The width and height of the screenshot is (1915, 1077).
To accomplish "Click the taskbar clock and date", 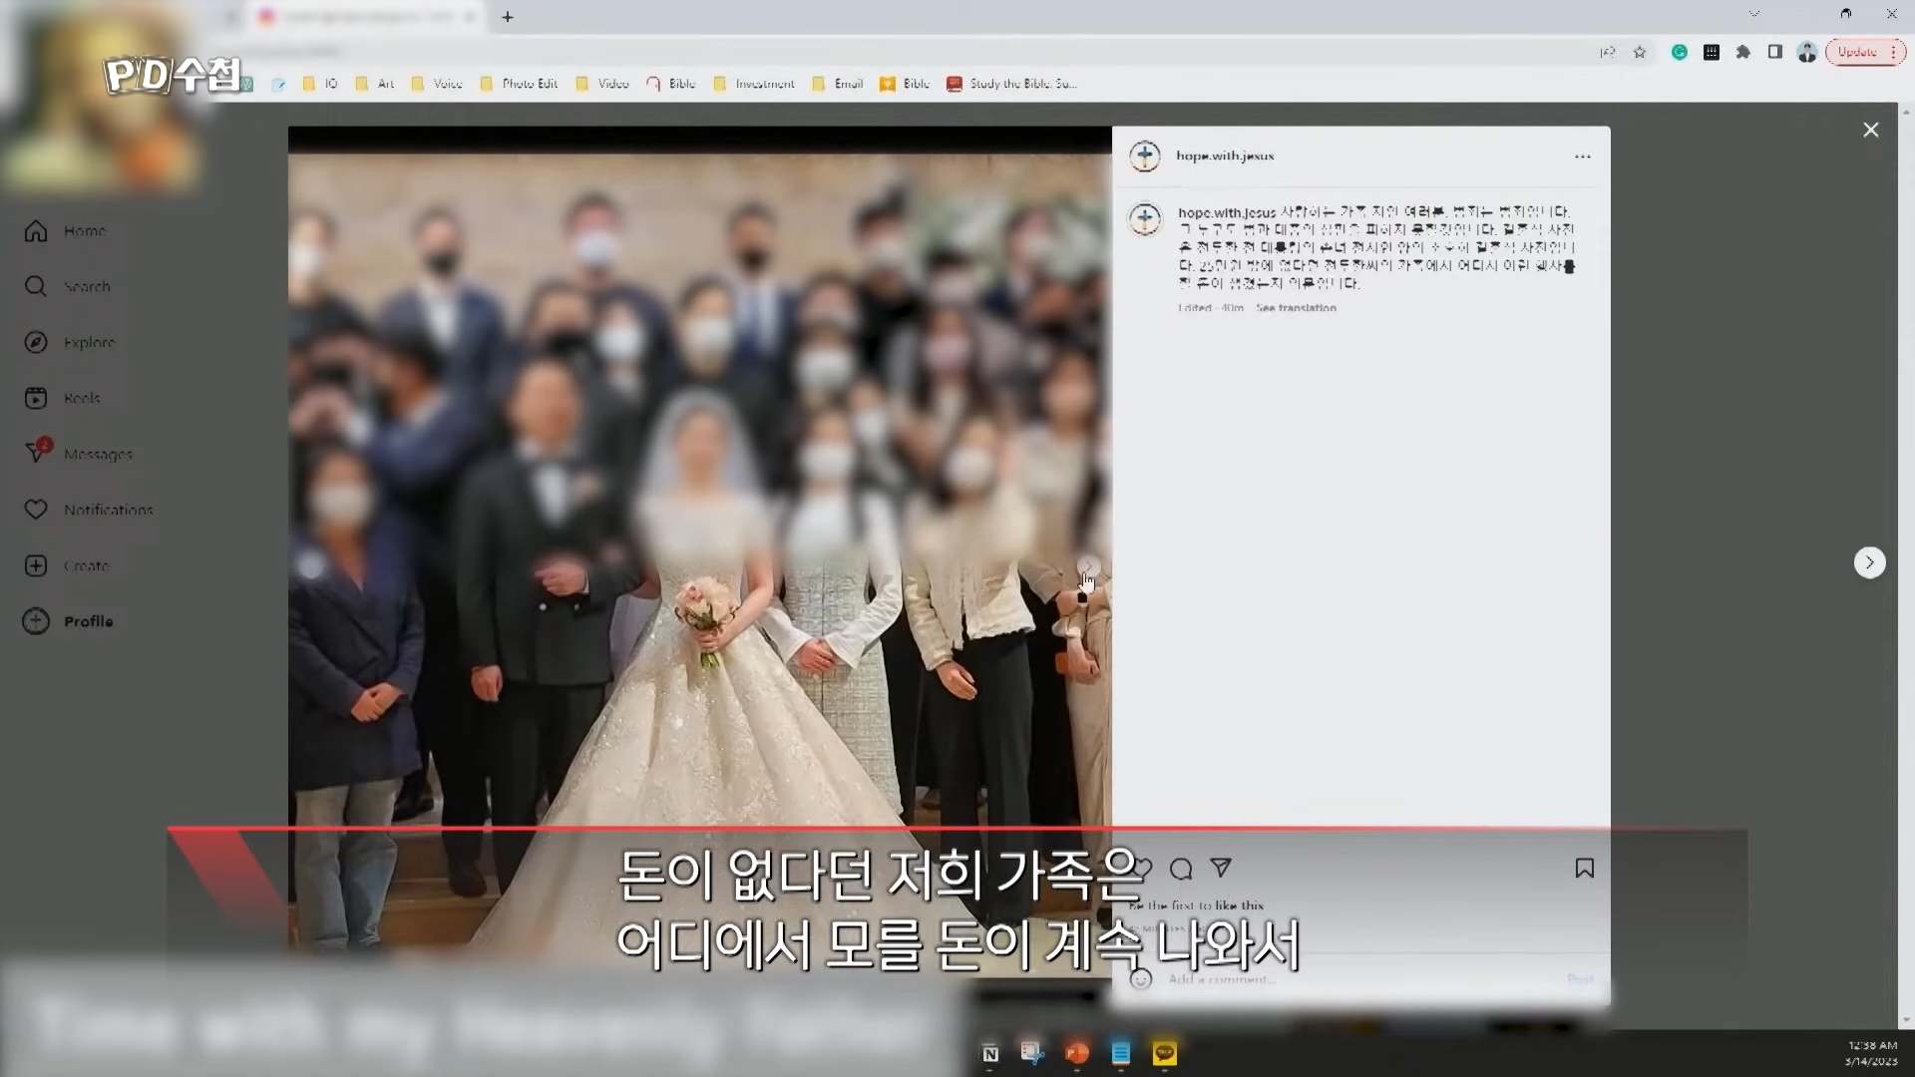I will click(x=1871, y=1053).
